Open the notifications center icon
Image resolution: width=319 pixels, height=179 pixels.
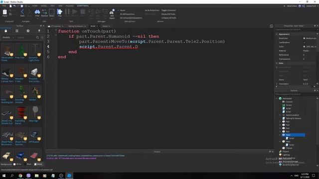coord(314,176)
